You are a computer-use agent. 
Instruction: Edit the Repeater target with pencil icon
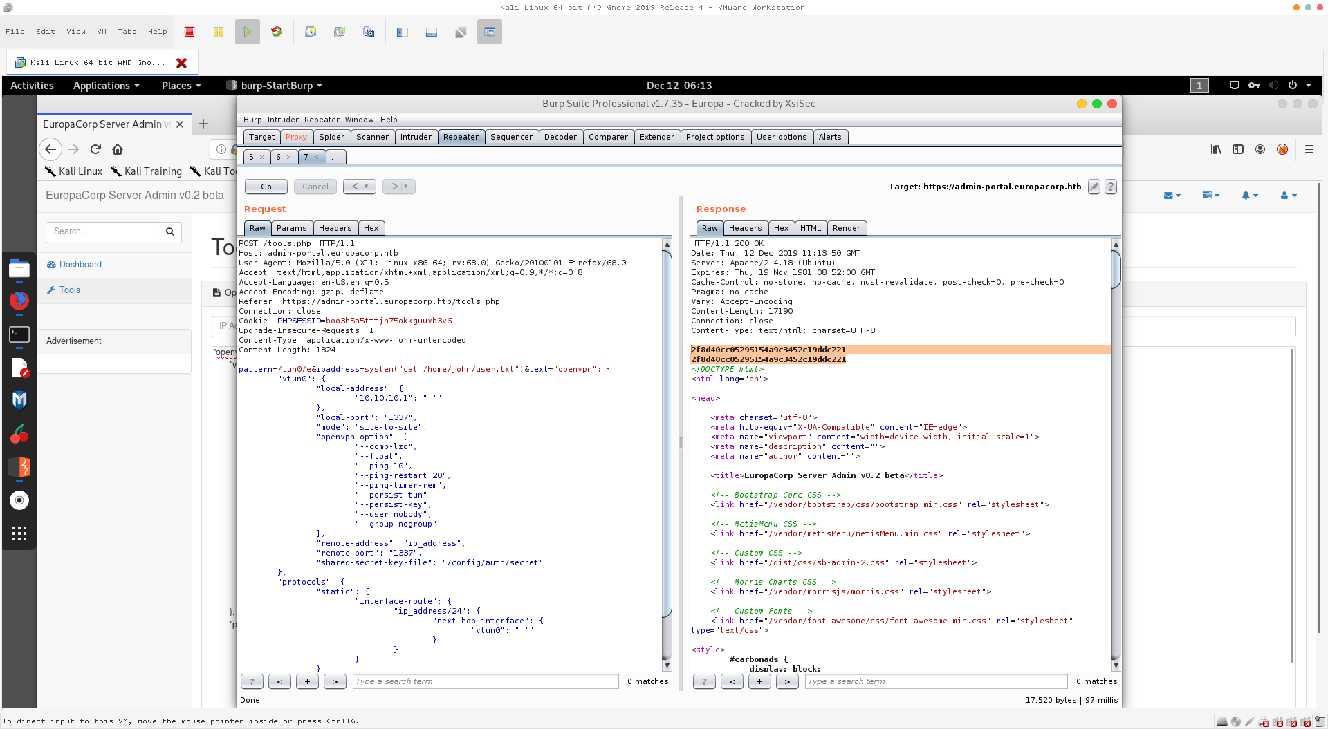pos(1094,187)
